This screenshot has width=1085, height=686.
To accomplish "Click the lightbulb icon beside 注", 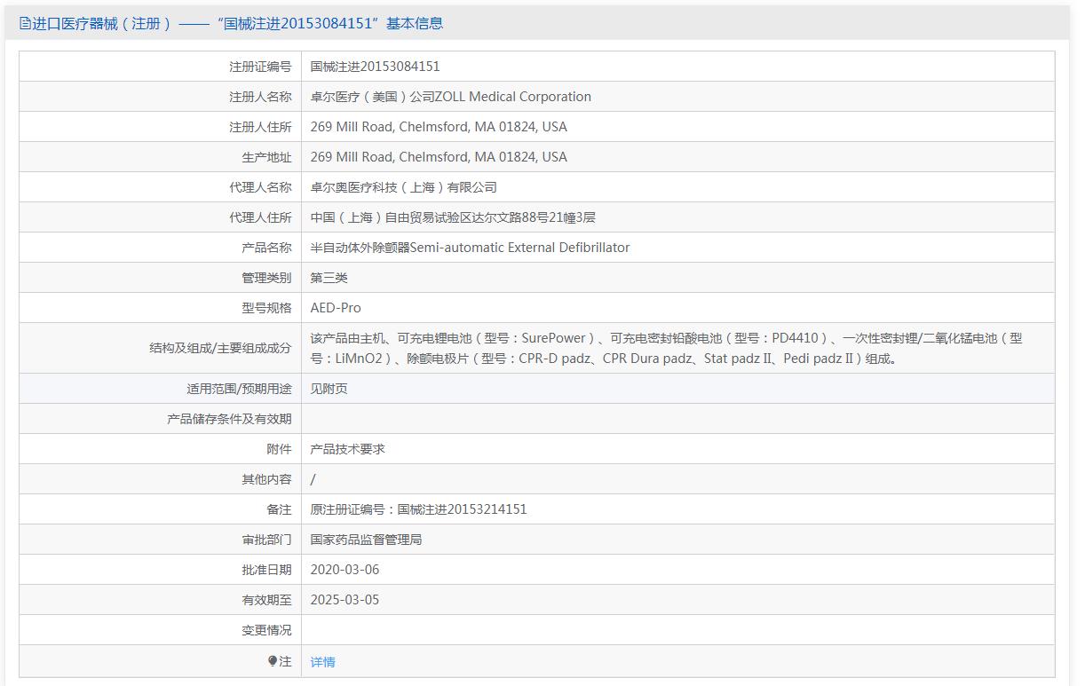I will (273, 661).
